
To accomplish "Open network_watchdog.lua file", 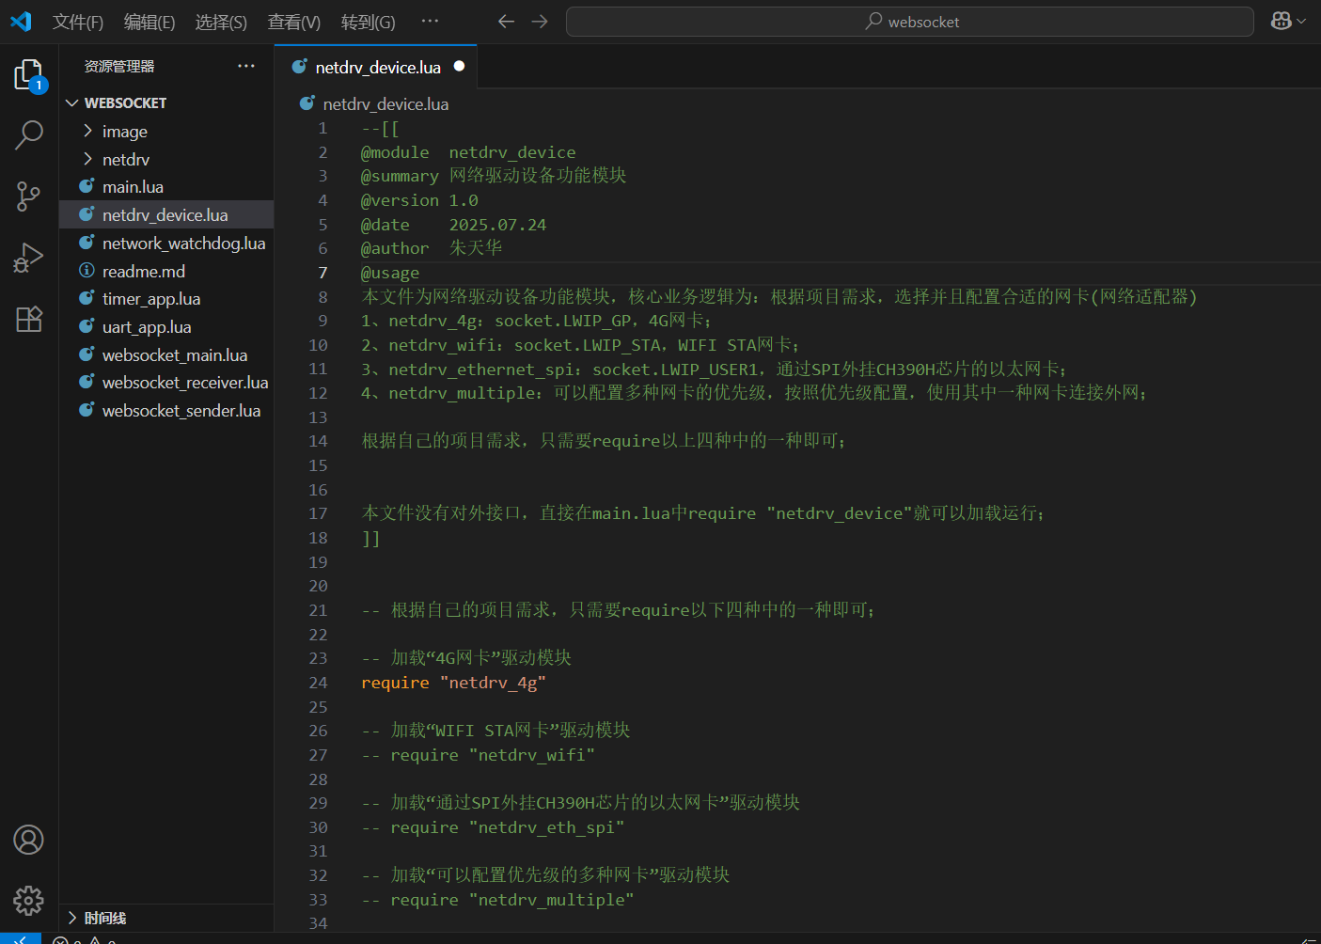I will [166, 244].
